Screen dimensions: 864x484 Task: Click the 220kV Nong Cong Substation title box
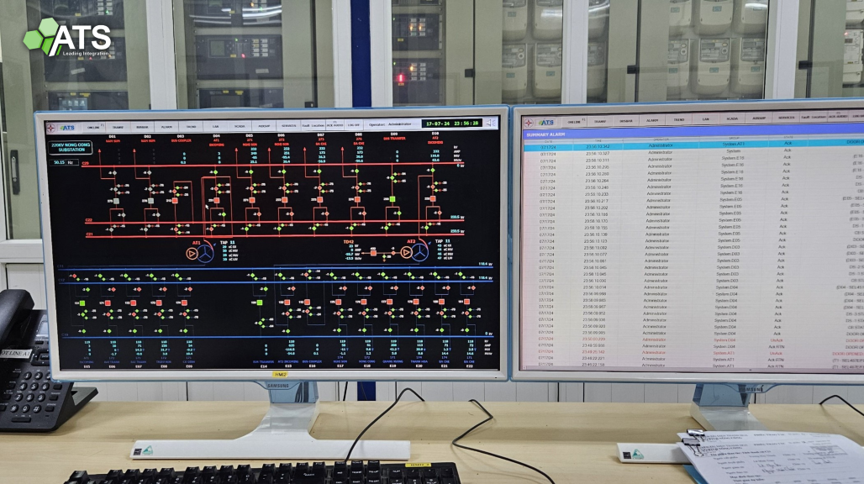(x=71, y=146)
